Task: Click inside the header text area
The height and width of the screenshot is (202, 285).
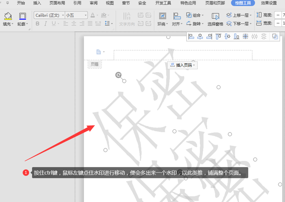Action: tap(183, 55)
